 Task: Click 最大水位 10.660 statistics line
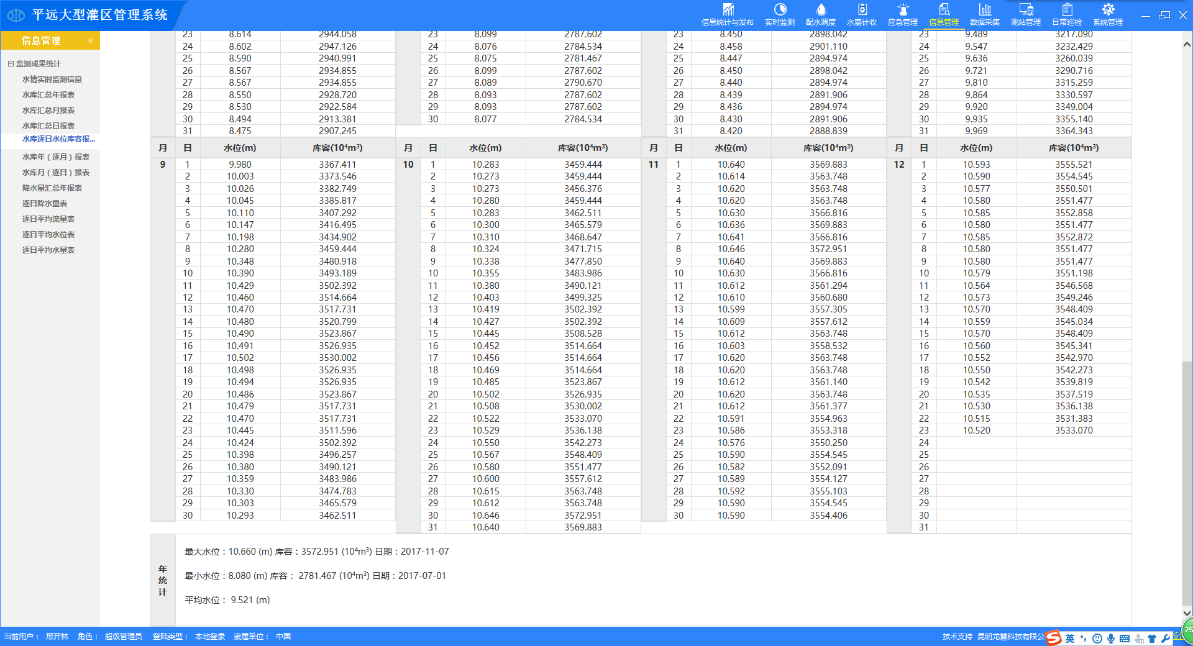[317, 552]
